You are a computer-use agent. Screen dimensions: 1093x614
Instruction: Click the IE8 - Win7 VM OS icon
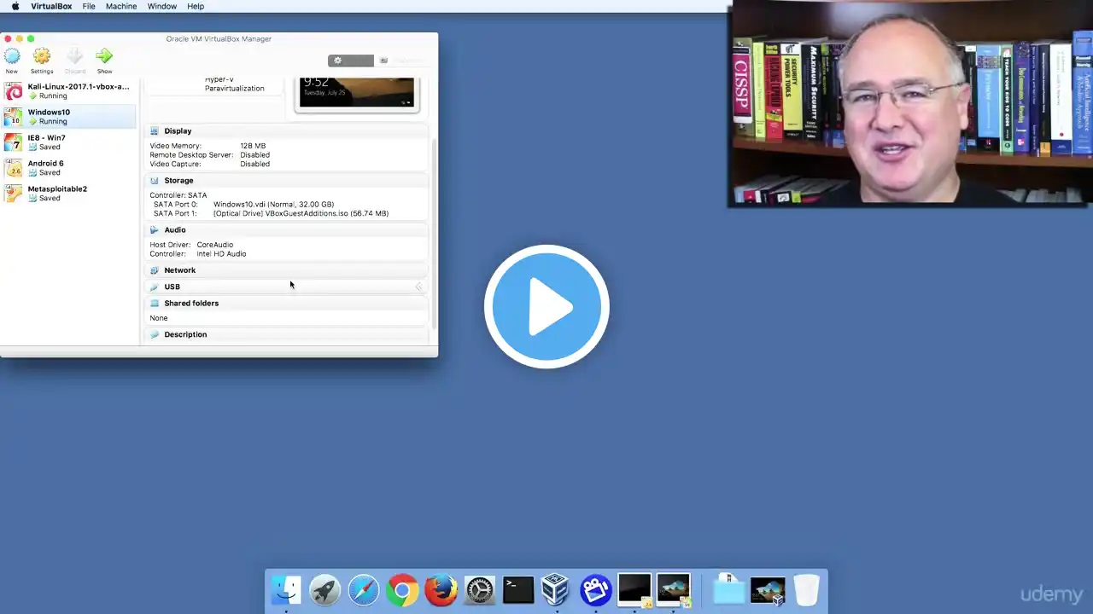(x=14, y=142)
